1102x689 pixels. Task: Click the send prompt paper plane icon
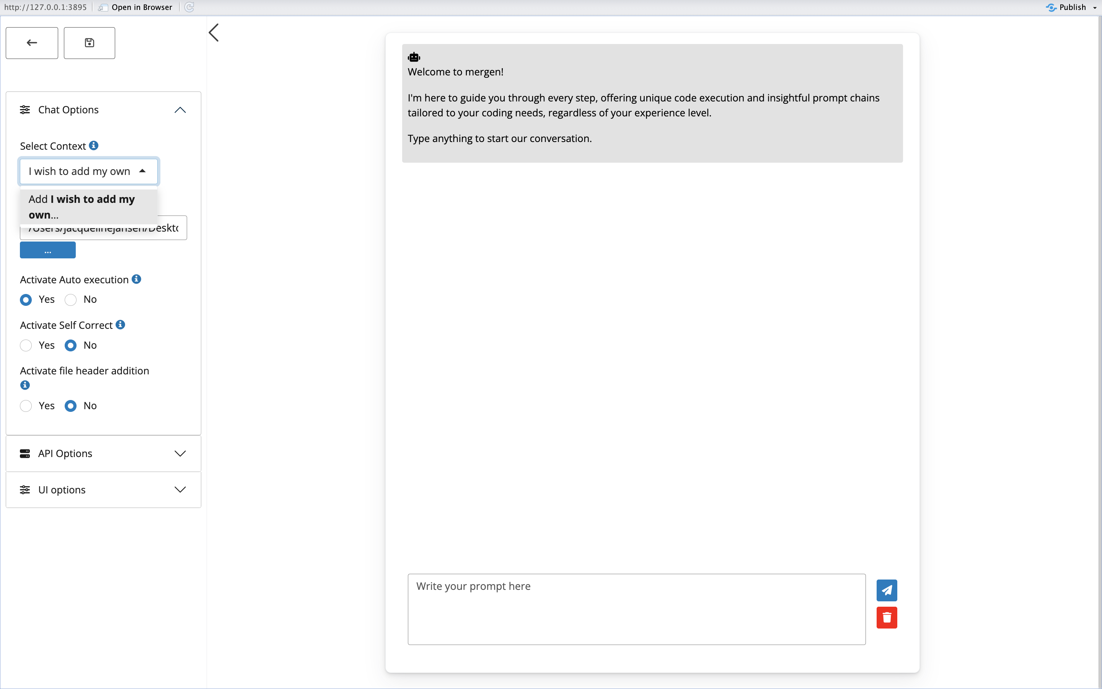[x=886, y=590]
